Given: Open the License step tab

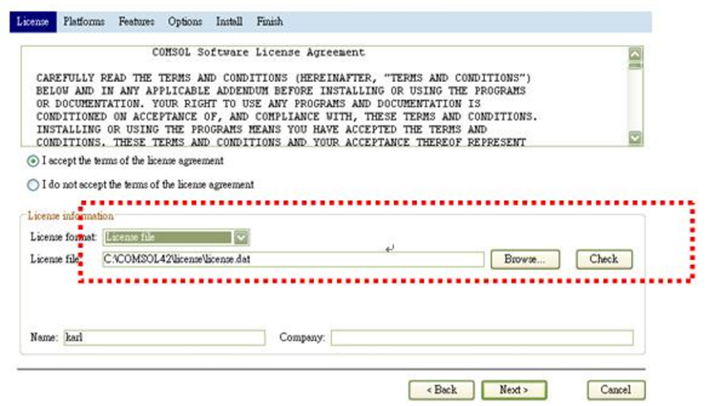Looking at the screenshot, I should point(33,22).
